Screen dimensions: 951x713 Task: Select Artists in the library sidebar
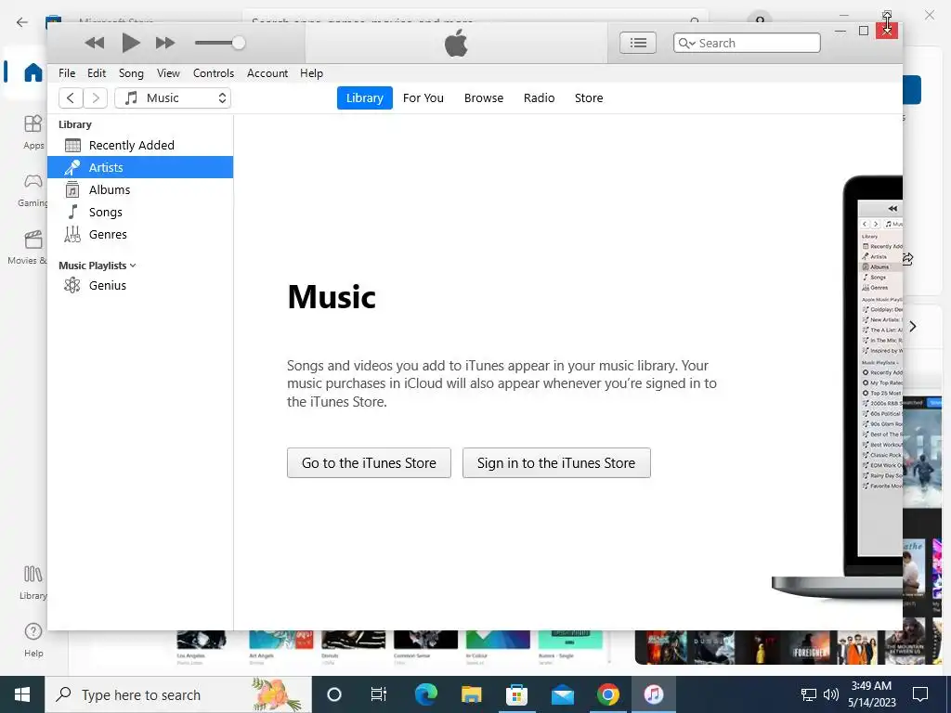[x=140, y=167]
